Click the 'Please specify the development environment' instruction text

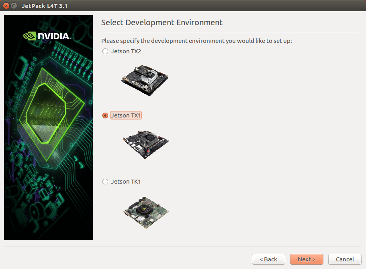pos(196,41)
